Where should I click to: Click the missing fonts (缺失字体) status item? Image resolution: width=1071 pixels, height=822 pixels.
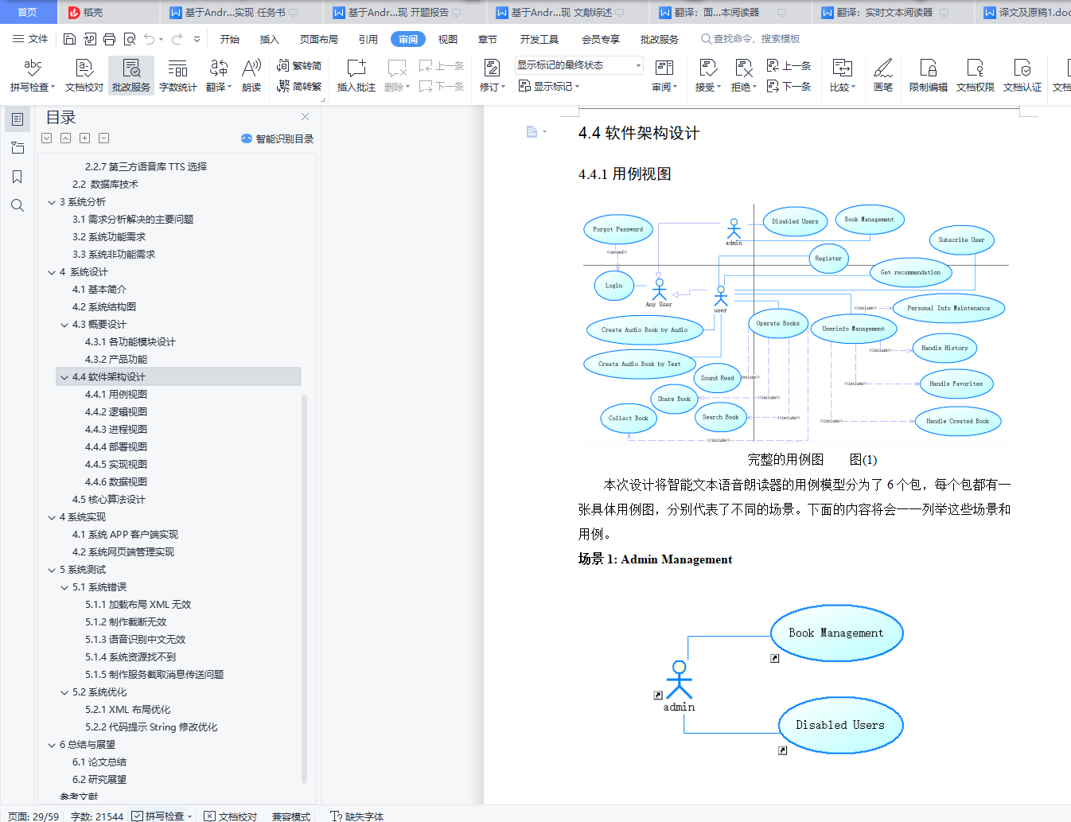[x=357, y=816]
